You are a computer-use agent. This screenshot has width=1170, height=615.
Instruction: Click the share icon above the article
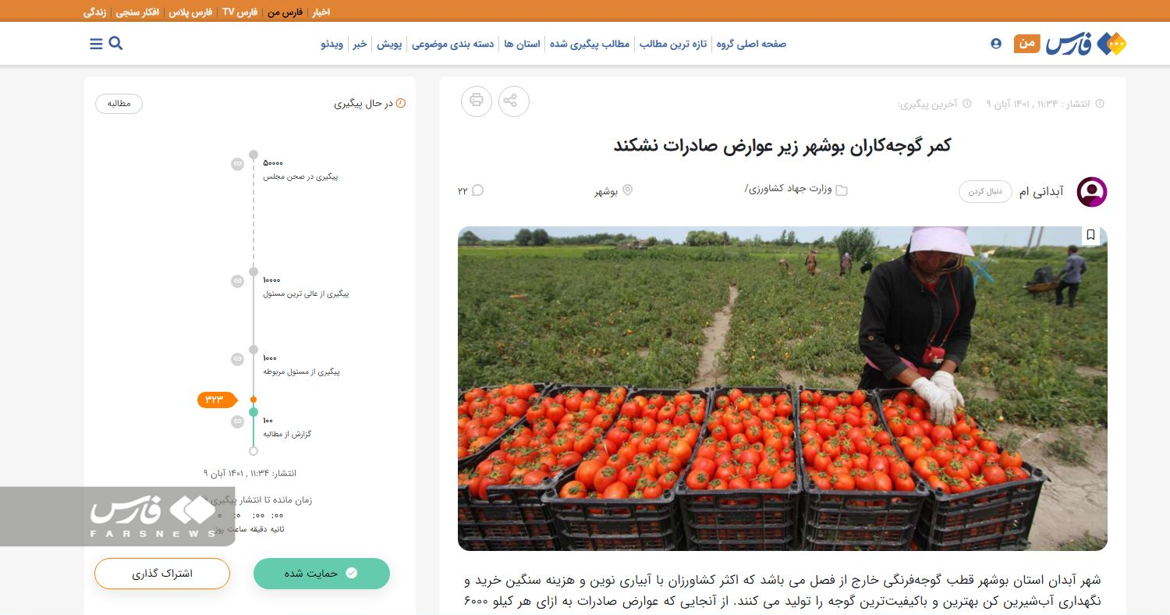coord(513,101)
